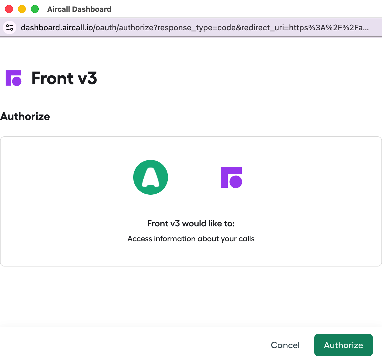Click the green Aircall logo
The width and height of the screenshot is (382, 363).
(x=151, y=177)
